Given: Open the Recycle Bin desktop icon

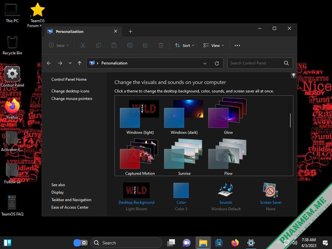Looking at the screenshot, I should click(12, 45).
